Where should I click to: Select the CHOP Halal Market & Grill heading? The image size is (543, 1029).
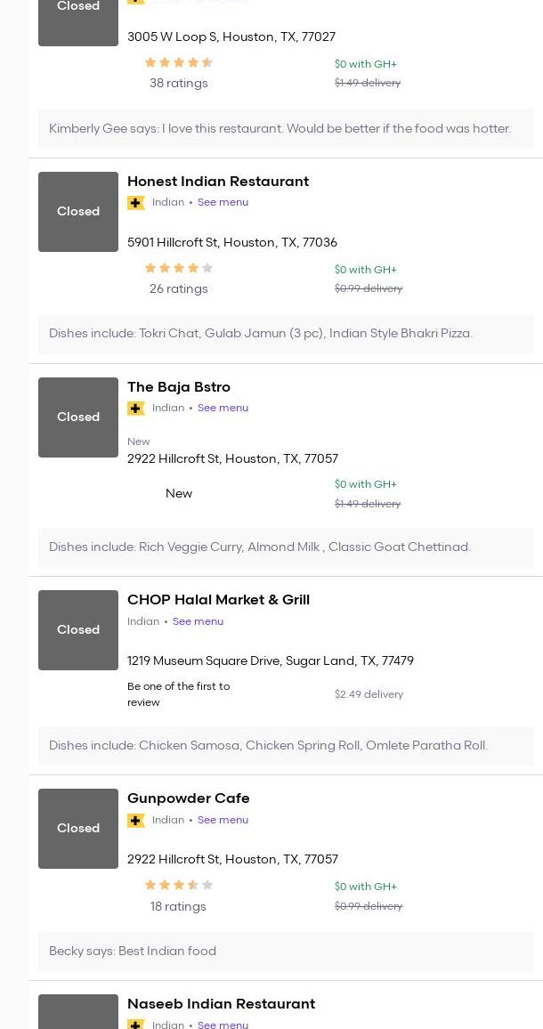pyautogui.click(x=218, y=600)
